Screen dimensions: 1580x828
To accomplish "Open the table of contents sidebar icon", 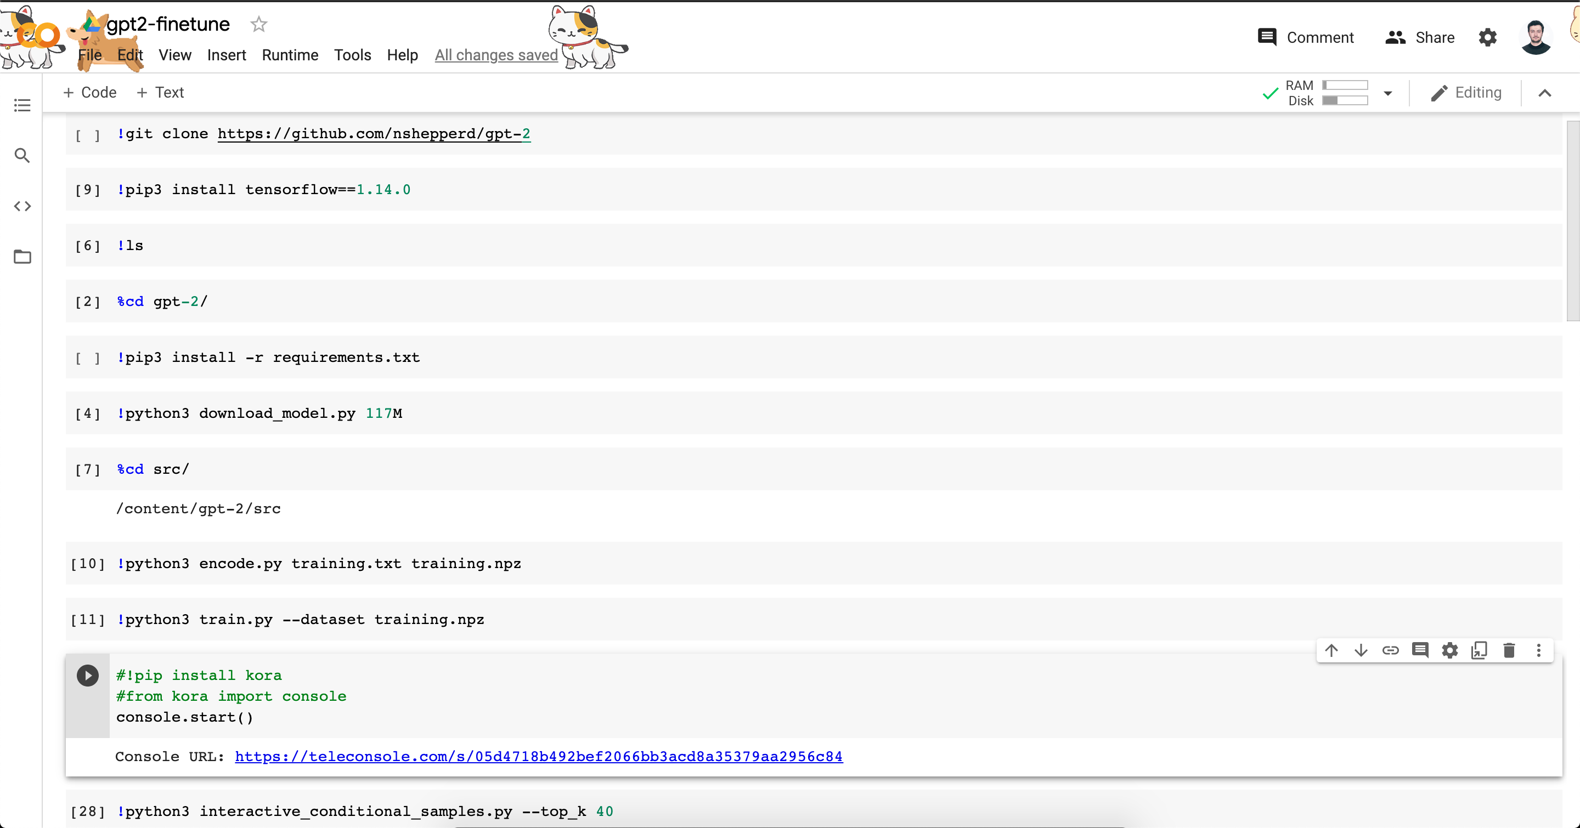I will pyautogui.click(x=22, y=105).
